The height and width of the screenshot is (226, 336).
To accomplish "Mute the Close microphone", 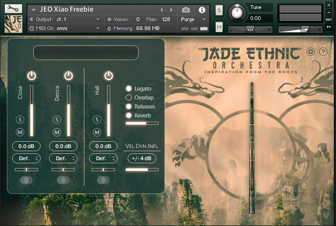I will coord(20,132).
